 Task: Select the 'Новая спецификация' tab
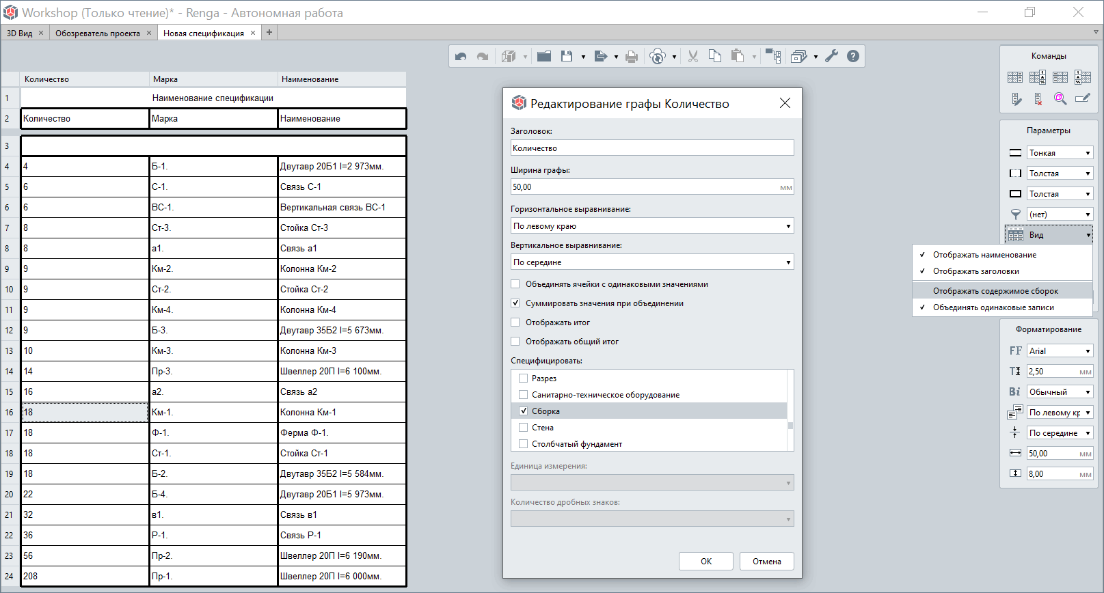[x=203, y=33]
